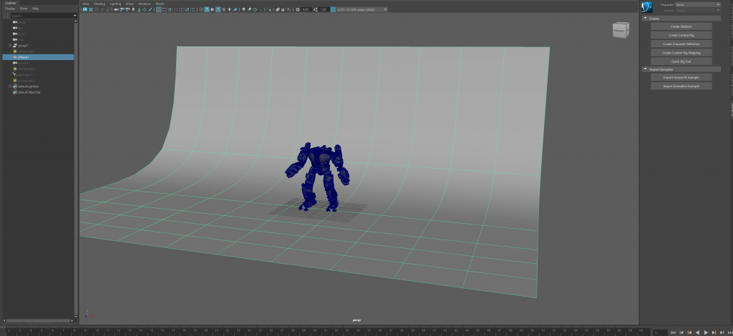Screen dimensions: 733x336
Task: Open the viewport Renderer menu
Action: pos(145,4)
